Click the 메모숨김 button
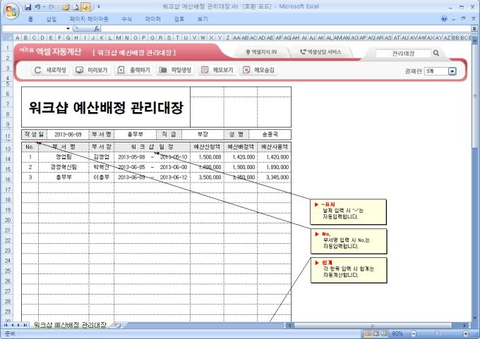 point(259,70)
